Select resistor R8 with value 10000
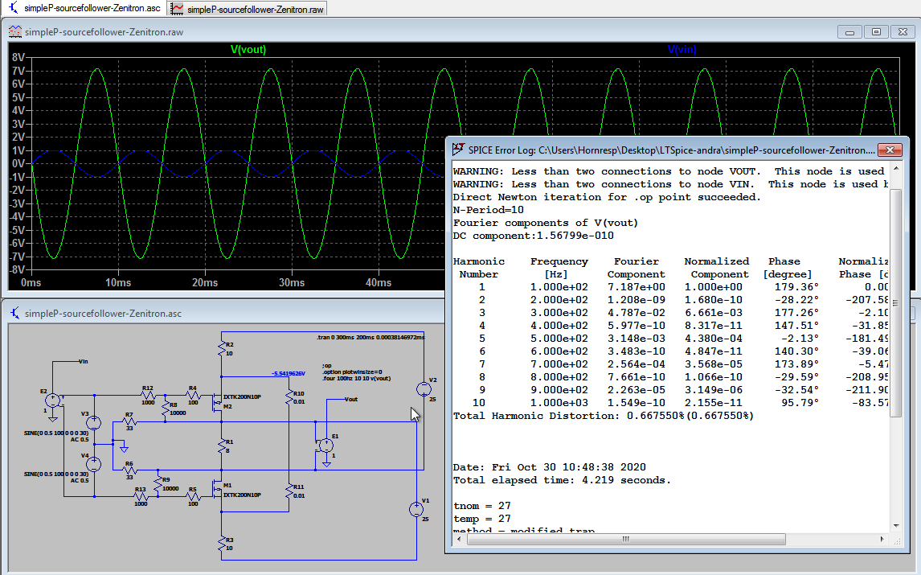The image size is (921, 575). 165,408
